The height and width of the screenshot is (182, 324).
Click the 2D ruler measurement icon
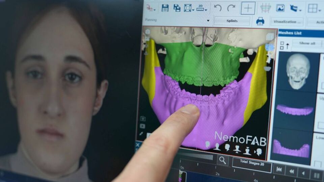click(x=200, y=8)
